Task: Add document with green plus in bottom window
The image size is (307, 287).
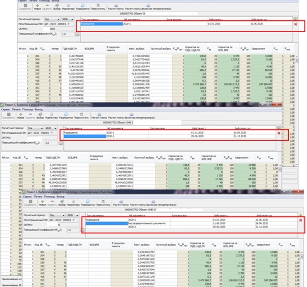Action: point(300,214)
